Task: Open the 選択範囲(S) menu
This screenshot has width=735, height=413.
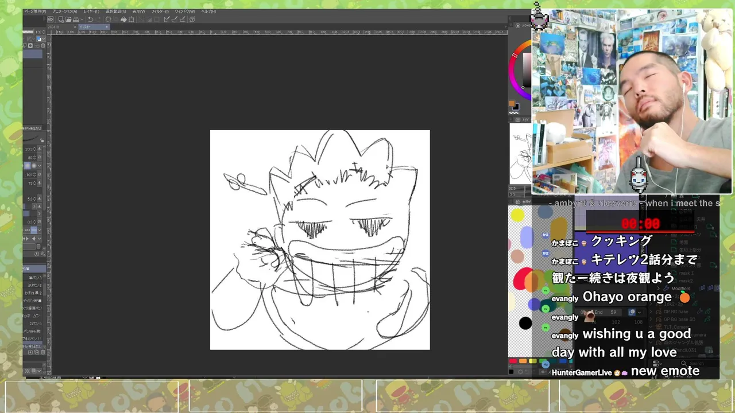Action: [116, 11]
